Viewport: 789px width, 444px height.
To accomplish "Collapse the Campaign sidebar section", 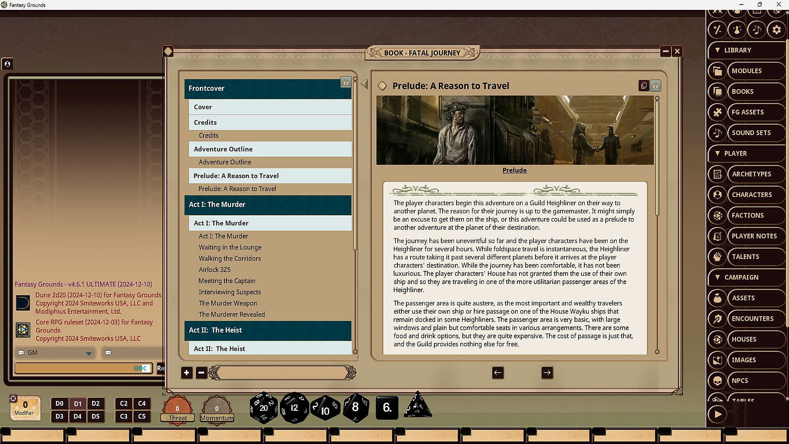I will pyautogui.click(x=717, y=277).
